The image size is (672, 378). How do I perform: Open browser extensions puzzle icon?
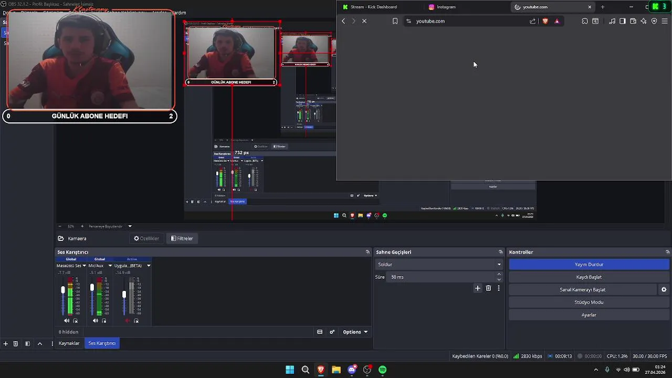[585, 21]
